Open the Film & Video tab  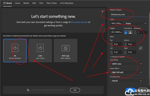(x=52, y=3)
